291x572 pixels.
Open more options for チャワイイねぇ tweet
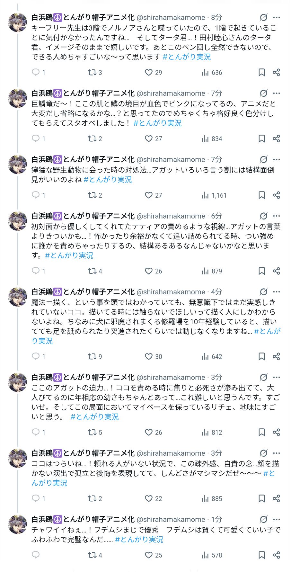[x=276, y=519]
